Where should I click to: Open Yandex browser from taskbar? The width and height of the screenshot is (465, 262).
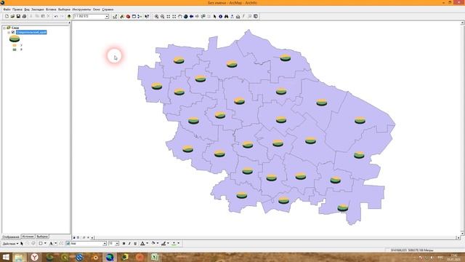coord(35,257)
